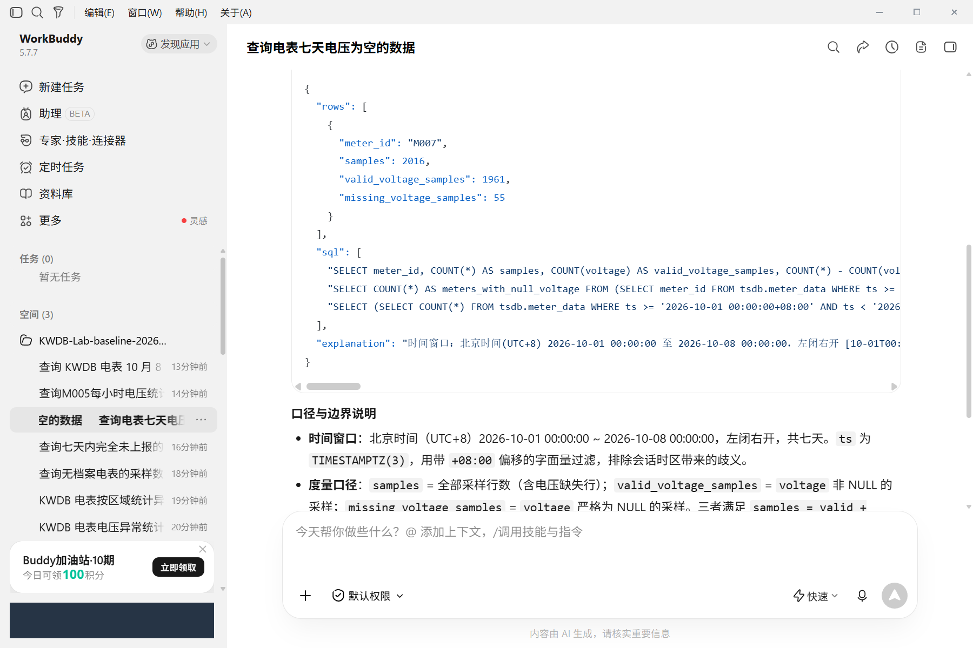This screenshot has height=648, width=973.
Task: Open the 窗口(W) menu
Action: [x=145, y=12]
